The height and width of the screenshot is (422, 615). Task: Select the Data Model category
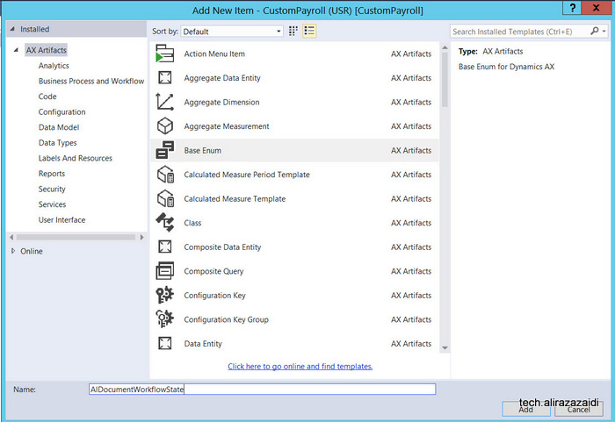[59, 127]
